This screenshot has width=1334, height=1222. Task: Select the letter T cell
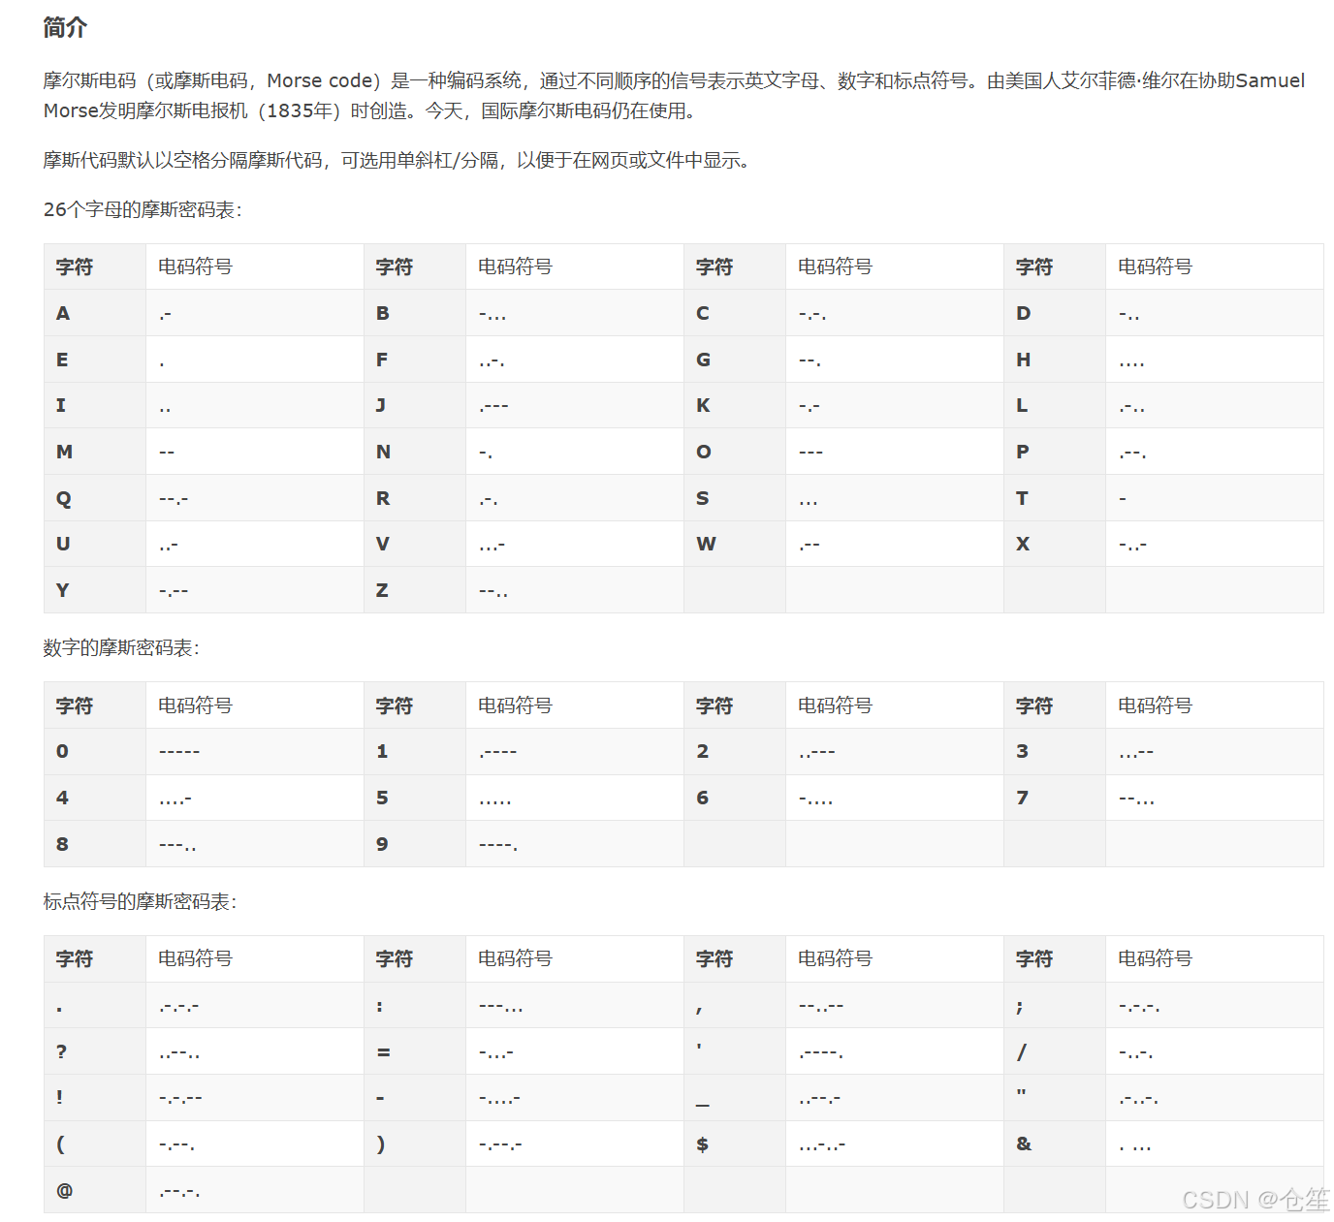tap(1055, 498)
